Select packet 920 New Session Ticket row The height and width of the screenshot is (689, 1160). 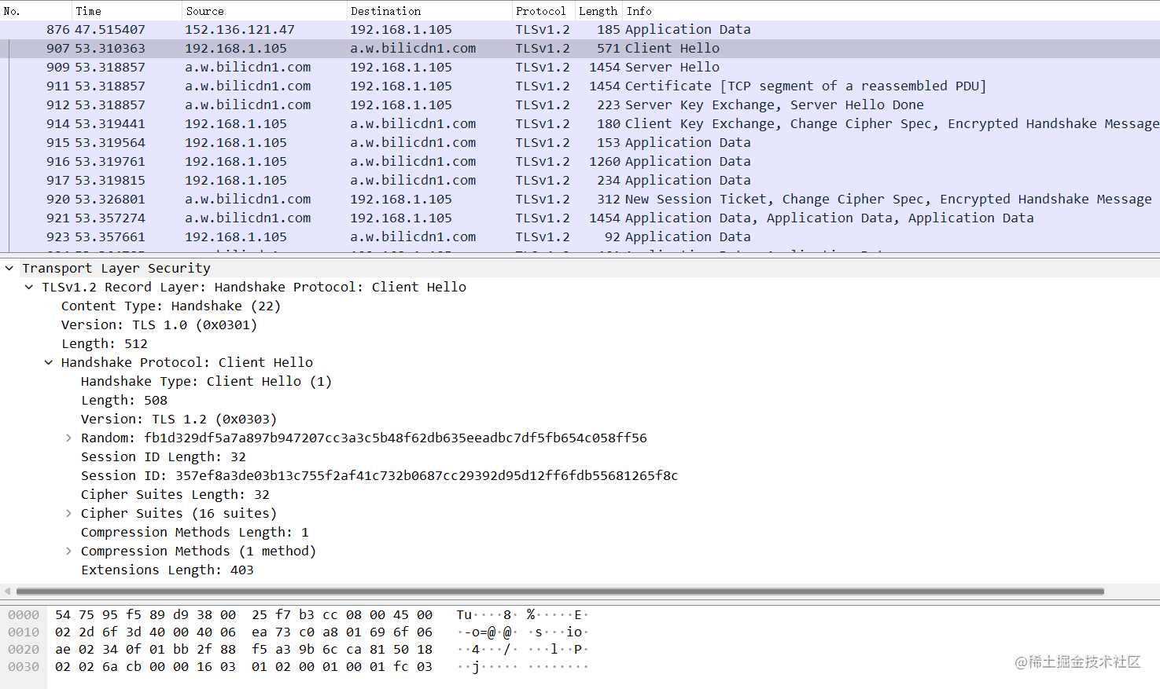click(580, 200)
